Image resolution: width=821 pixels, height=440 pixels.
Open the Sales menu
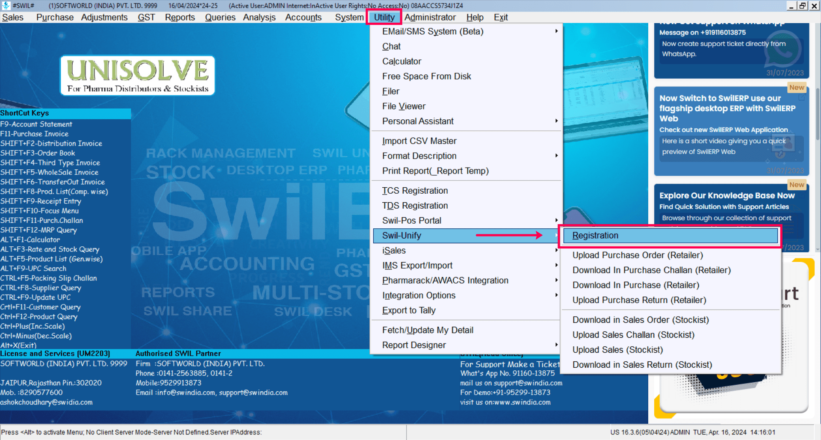tap(13, 18)
